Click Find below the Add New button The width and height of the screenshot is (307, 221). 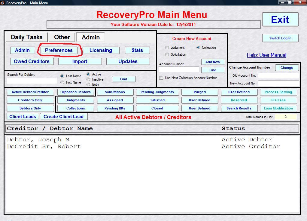click(213, 70)
